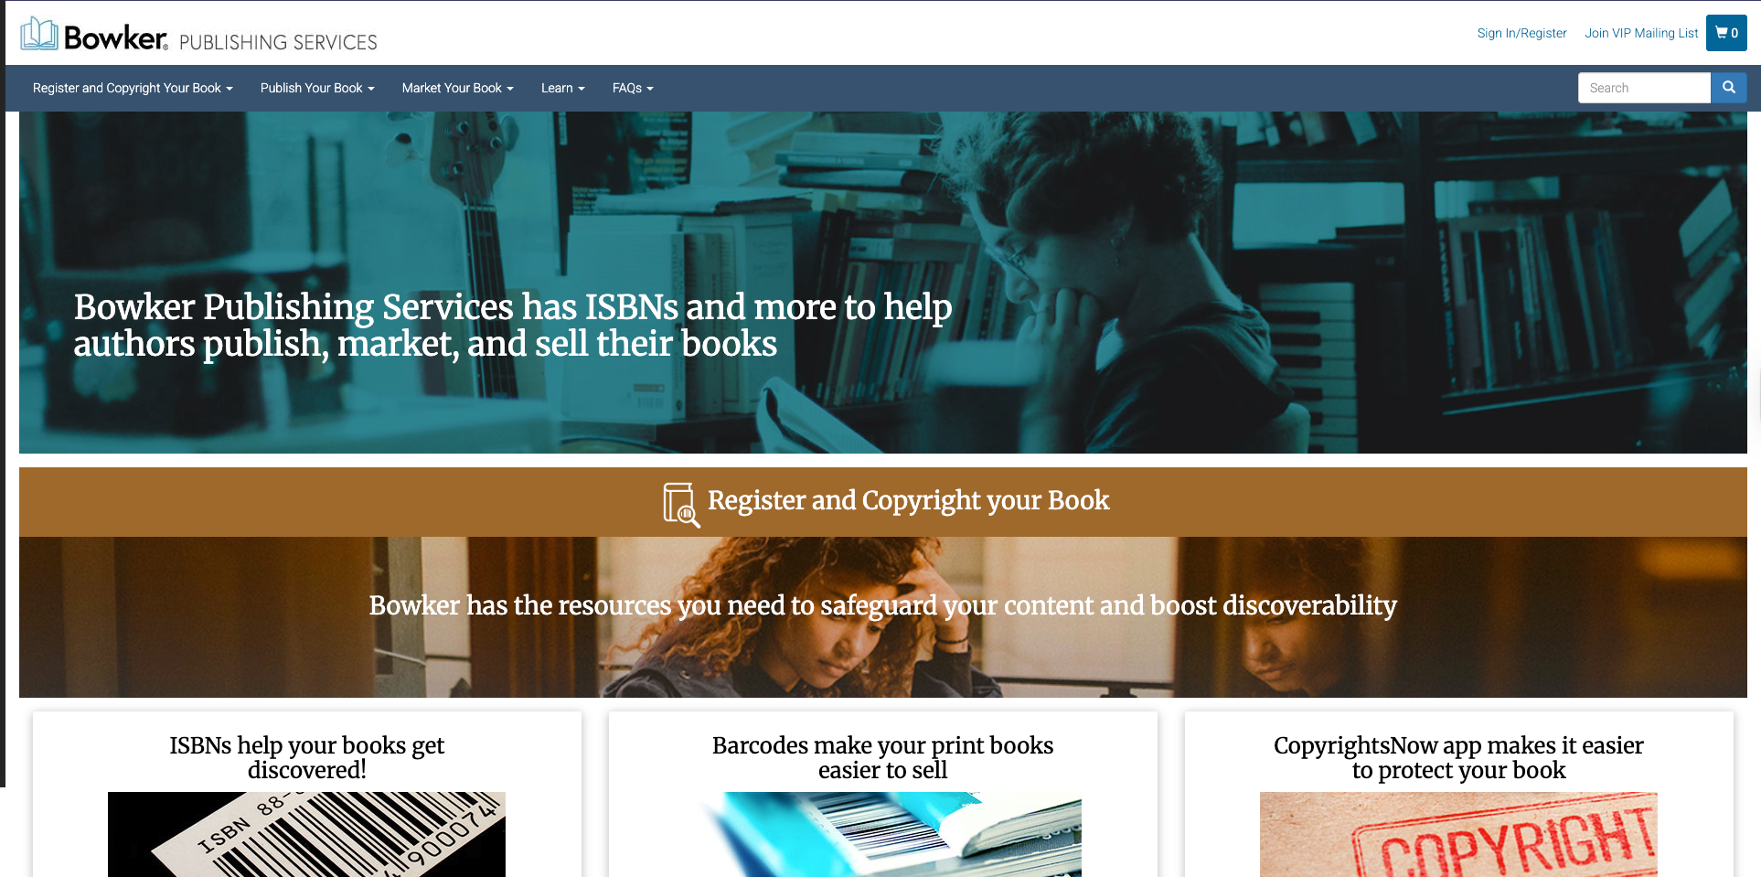The height and width of the screenshot is (877, 1761).
Task: Open the blue book barcode image
Action: coord(882,834)
